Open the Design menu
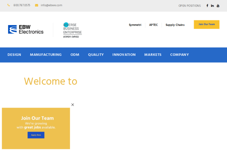 [14, 55]
